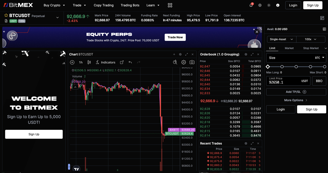Click the chart undo arrow

click(x=130, y=62)
